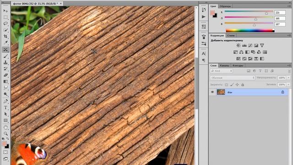Hide the Фон layer with eye icon

(x=212, y=92)
